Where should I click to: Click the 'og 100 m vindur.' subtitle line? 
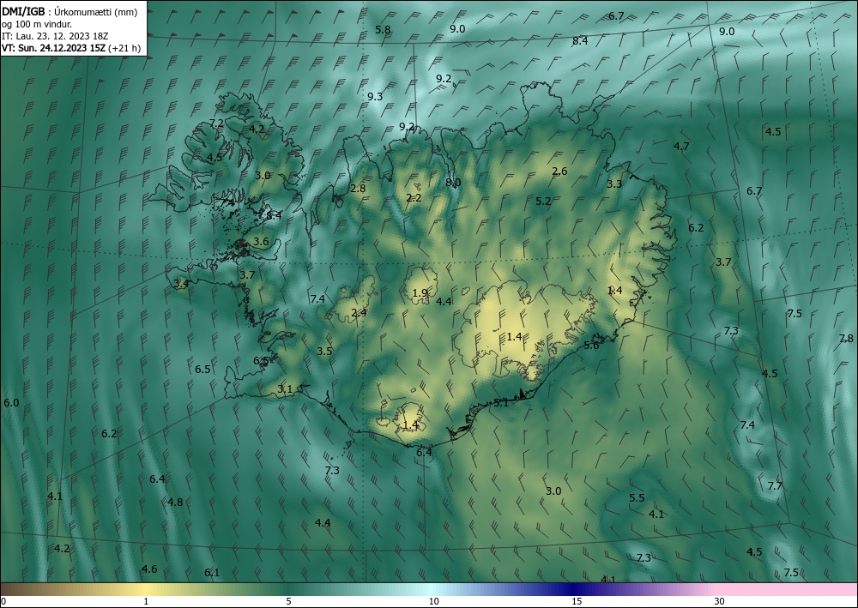coord(37,24)
